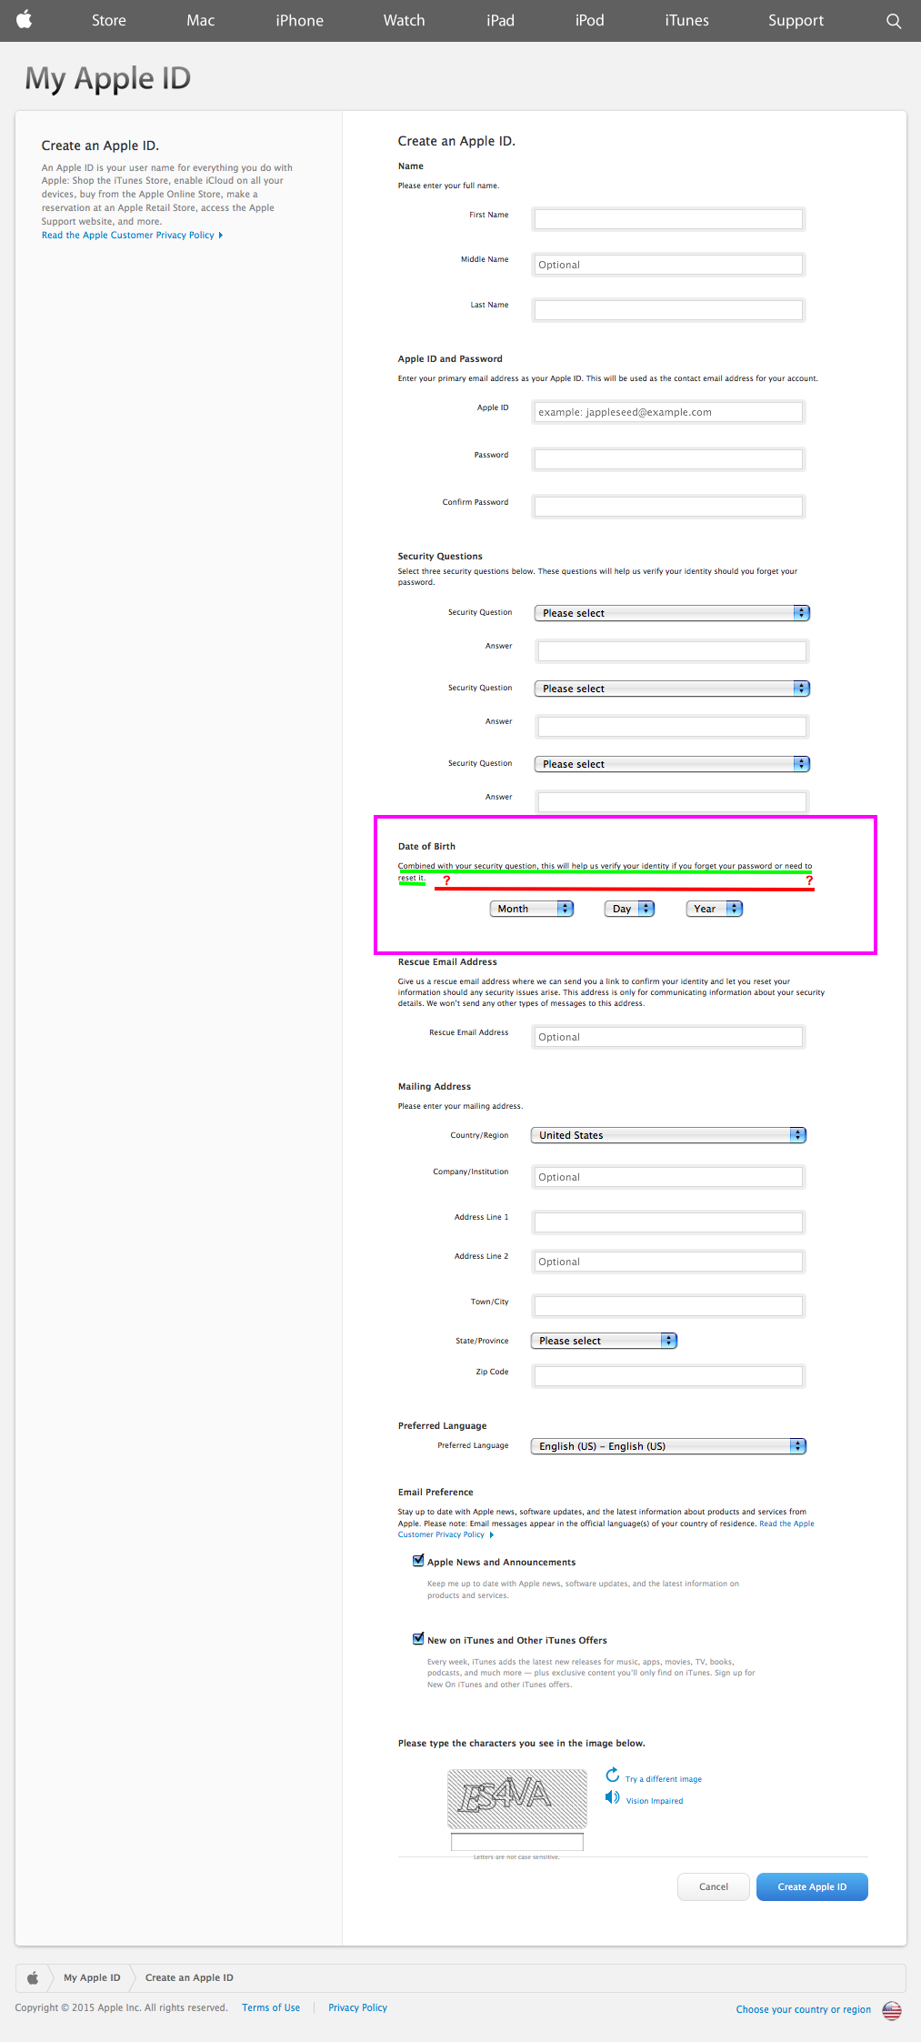Click the Try a different image refresh icon

tap(613, 1775)
